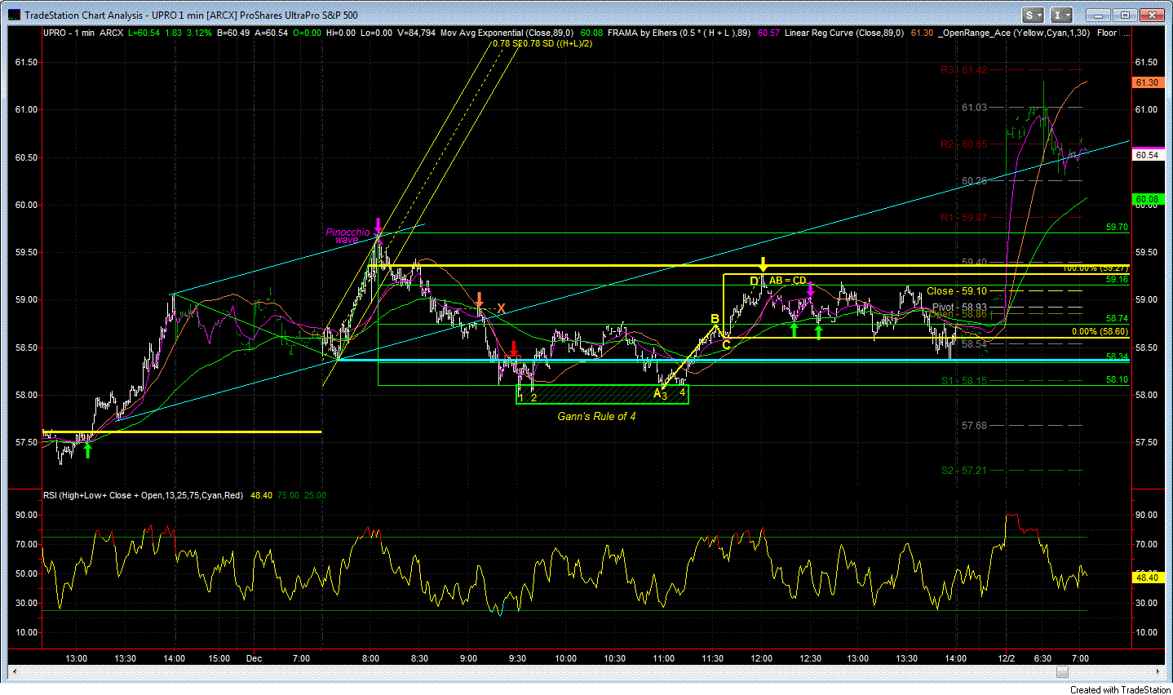Image resolution: width=1173 pixels, height=695 pixels.
Task: Select the green up arrow near 13:00
Action: point(87,449)
